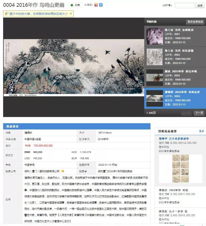This screenshot has width=206, height=226.
Task: Select LOT 0002 汉江素描 thumbnail
Action: click(x=155, y=57)
